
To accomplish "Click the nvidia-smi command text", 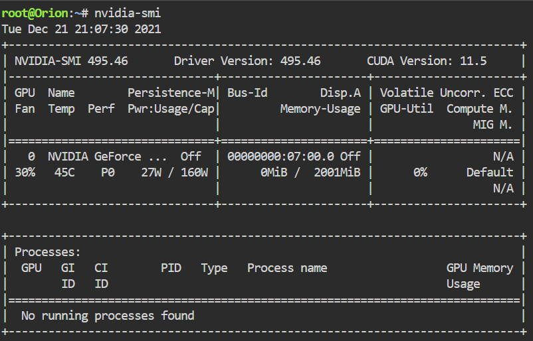I will tap(128, 13).
